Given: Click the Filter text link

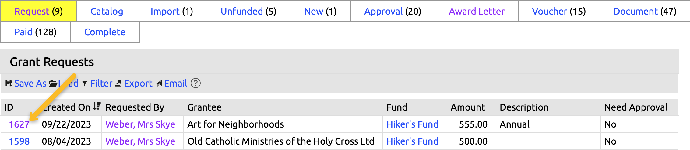Looking at the screenshot, I should pos(101,83).
